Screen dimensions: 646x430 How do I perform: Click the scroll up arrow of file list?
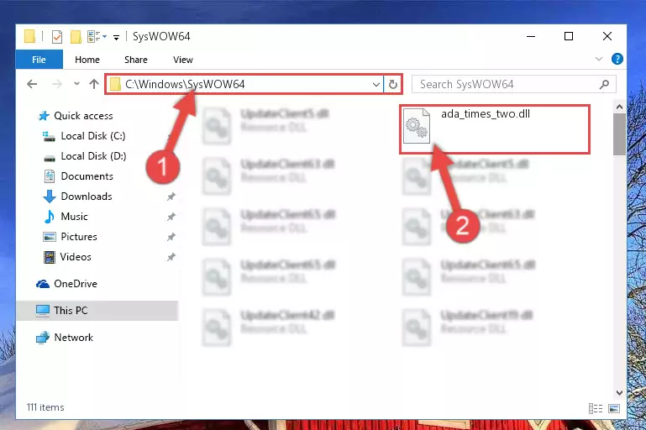tap(619, 107)
